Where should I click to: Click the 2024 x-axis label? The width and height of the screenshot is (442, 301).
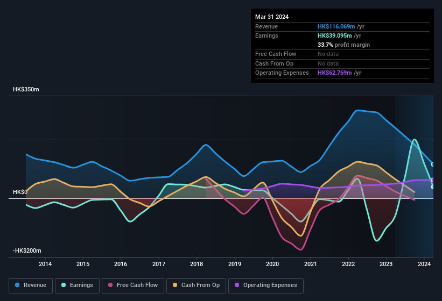pyautogui.click(x=424, y=264)
